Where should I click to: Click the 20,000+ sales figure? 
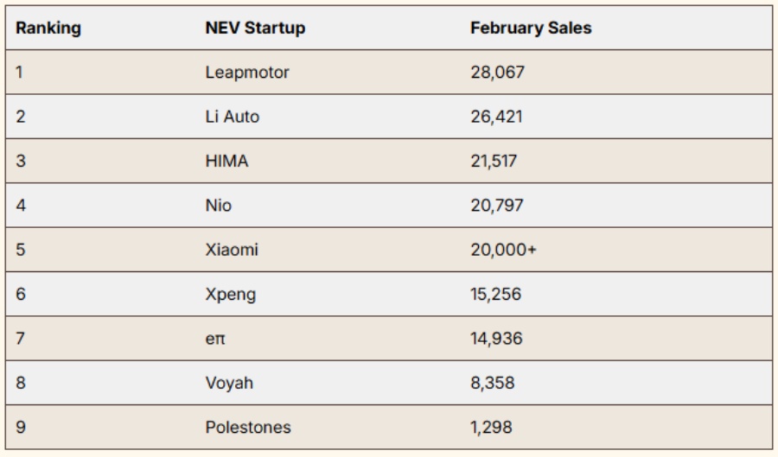coord(503,251)
